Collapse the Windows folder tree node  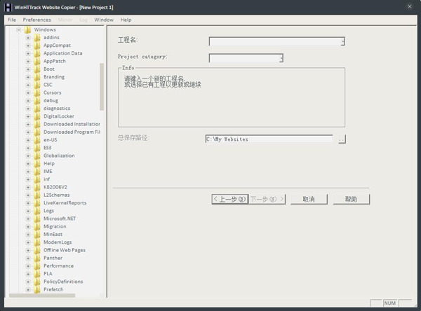18,29
